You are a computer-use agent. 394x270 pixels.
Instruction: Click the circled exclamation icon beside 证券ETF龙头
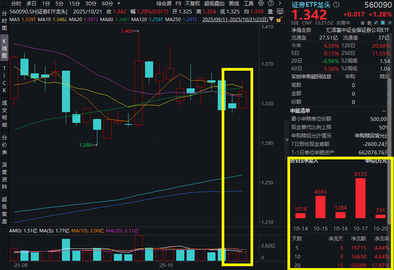coord(337,4)
